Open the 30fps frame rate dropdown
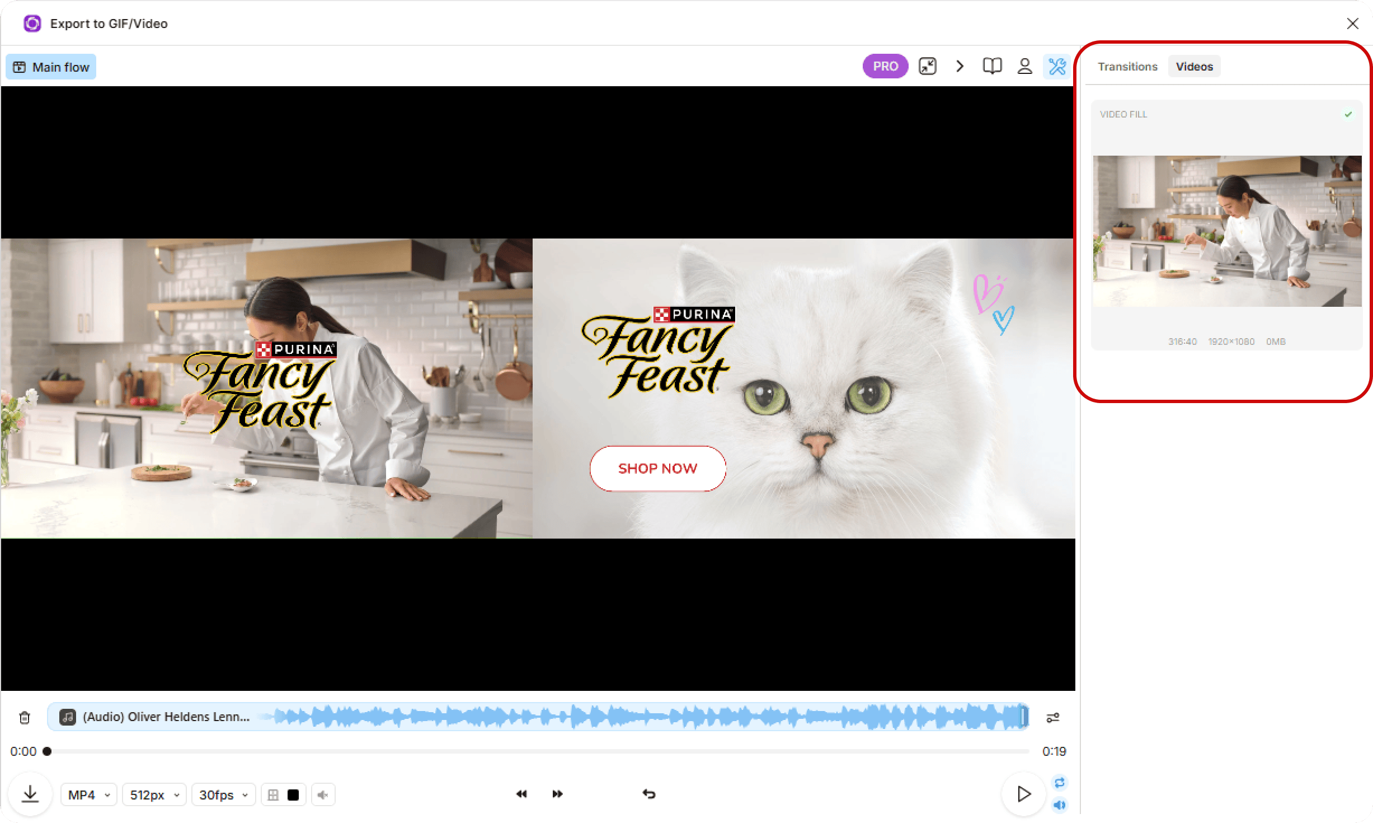 pyautogui.click(x=223, y=795)
